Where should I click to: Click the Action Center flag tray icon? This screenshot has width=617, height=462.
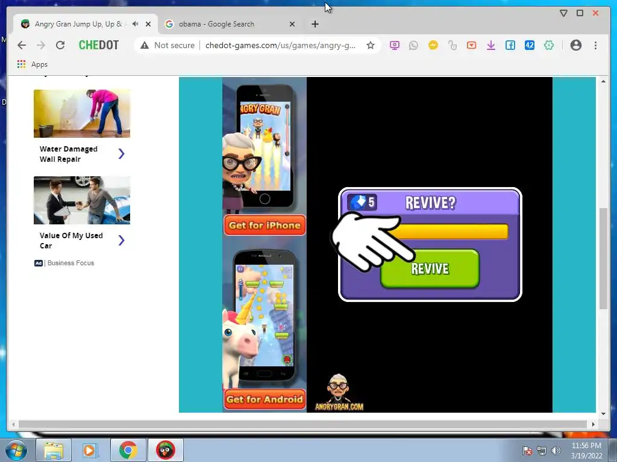527,451
